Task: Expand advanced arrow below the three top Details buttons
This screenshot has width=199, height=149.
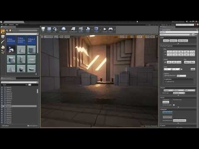Action: (x=178, y=43)
